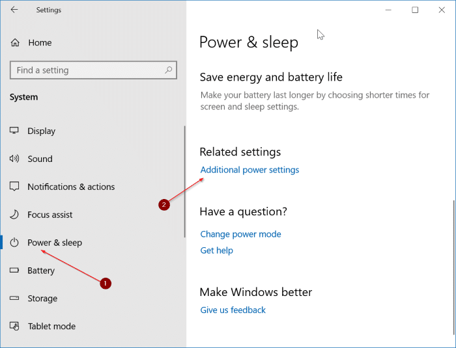Screen dimensions: 456x348
Task: Click the Battery icon in sidebar
Action: coord(14,270)
